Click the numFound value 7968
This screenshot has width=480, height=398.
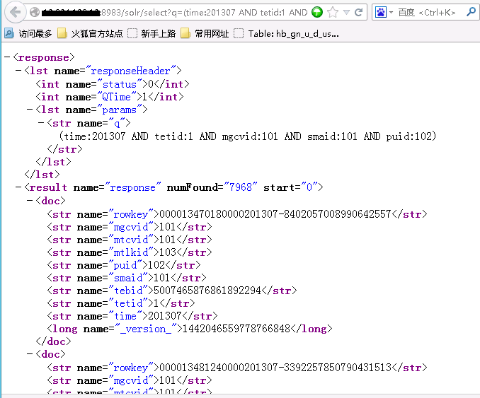[x=241, y=187]
